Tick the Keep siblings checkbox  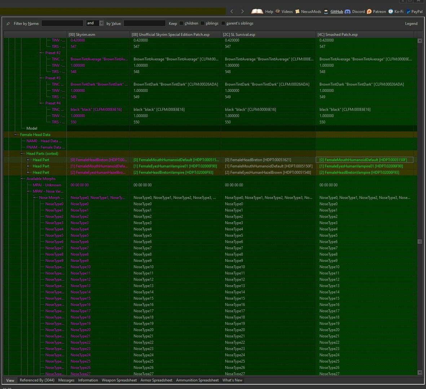click(x=202, y=23)
